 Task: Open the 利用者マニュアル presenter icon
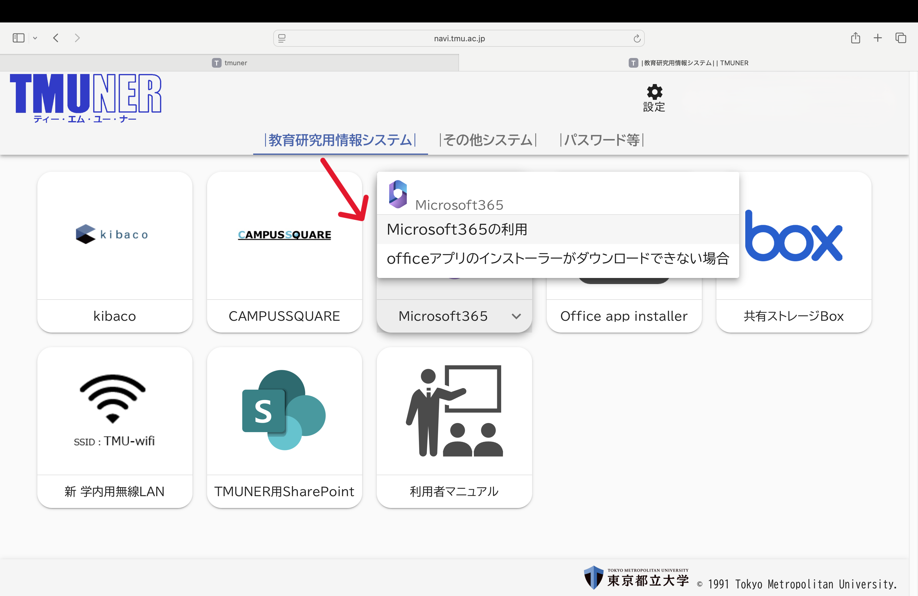454,411
